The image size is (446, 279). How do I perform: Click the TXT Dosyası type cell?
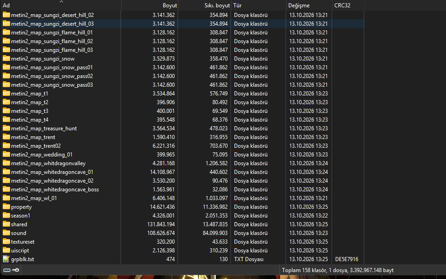coord(249,259)
